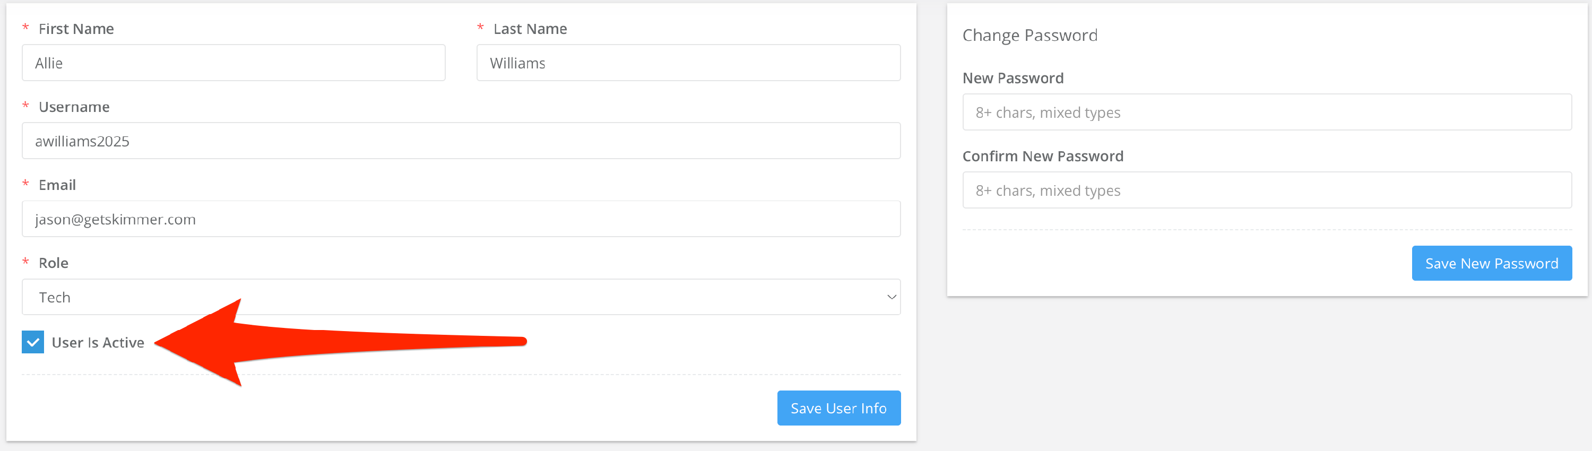The height and width of the screenshot is (451, 1592).
Task: Click the Last Name field label
Action: [x=530, y=29]
